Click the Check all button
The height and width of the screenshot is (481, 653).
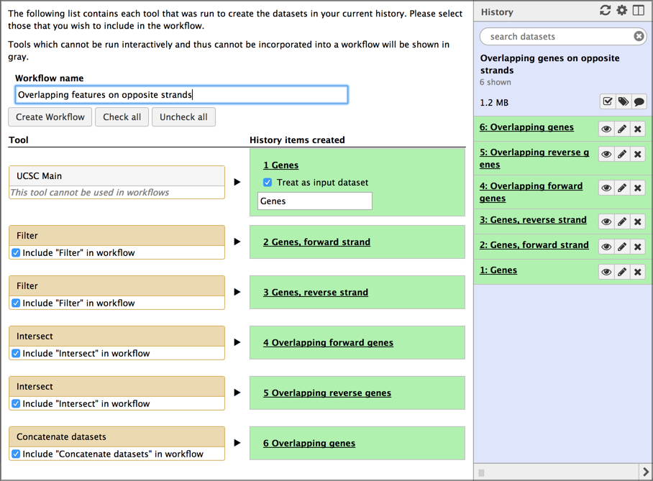[122, 117]
